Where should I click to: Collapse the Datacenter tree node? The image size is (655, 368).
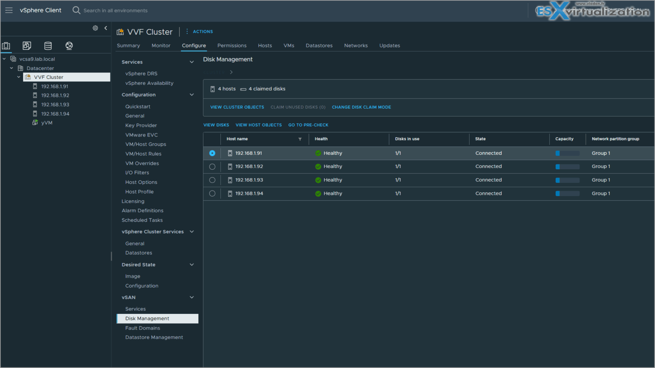(x=12, y=68)
